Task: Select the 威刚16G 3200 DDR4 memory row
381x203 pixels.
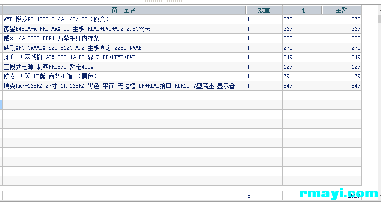Action: 182,38
